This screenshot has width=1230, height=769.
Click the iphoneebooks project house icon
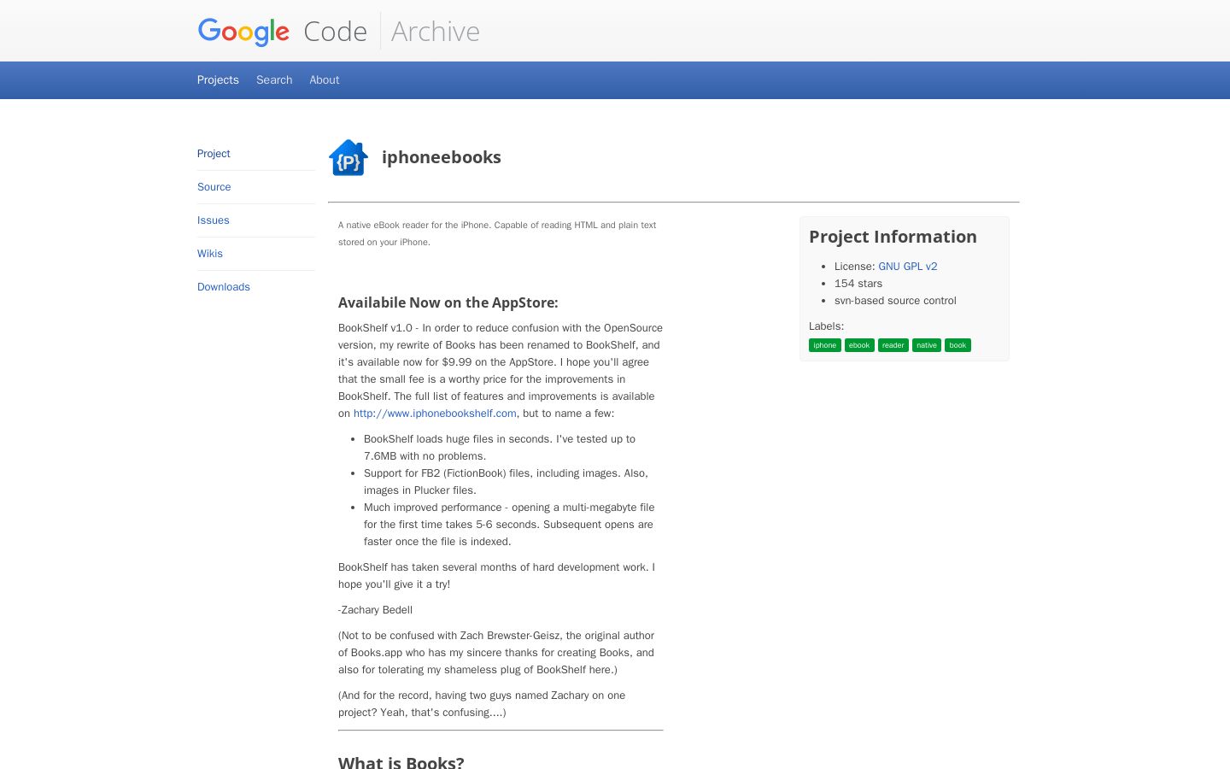point(348,157)
